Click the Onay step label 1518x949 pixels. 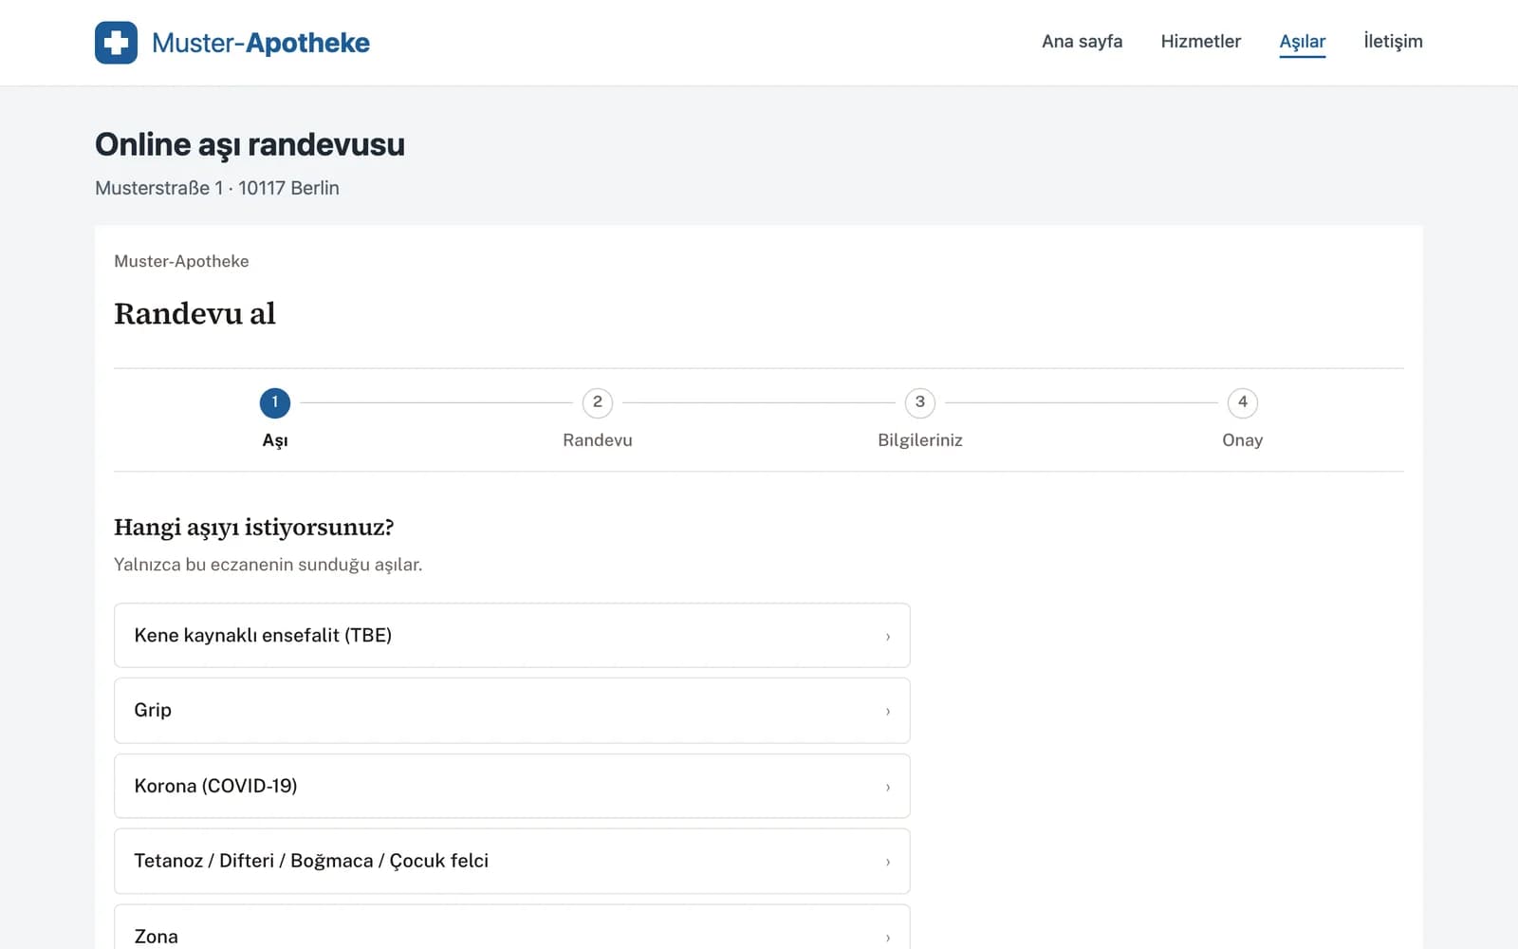point(1243,440)
